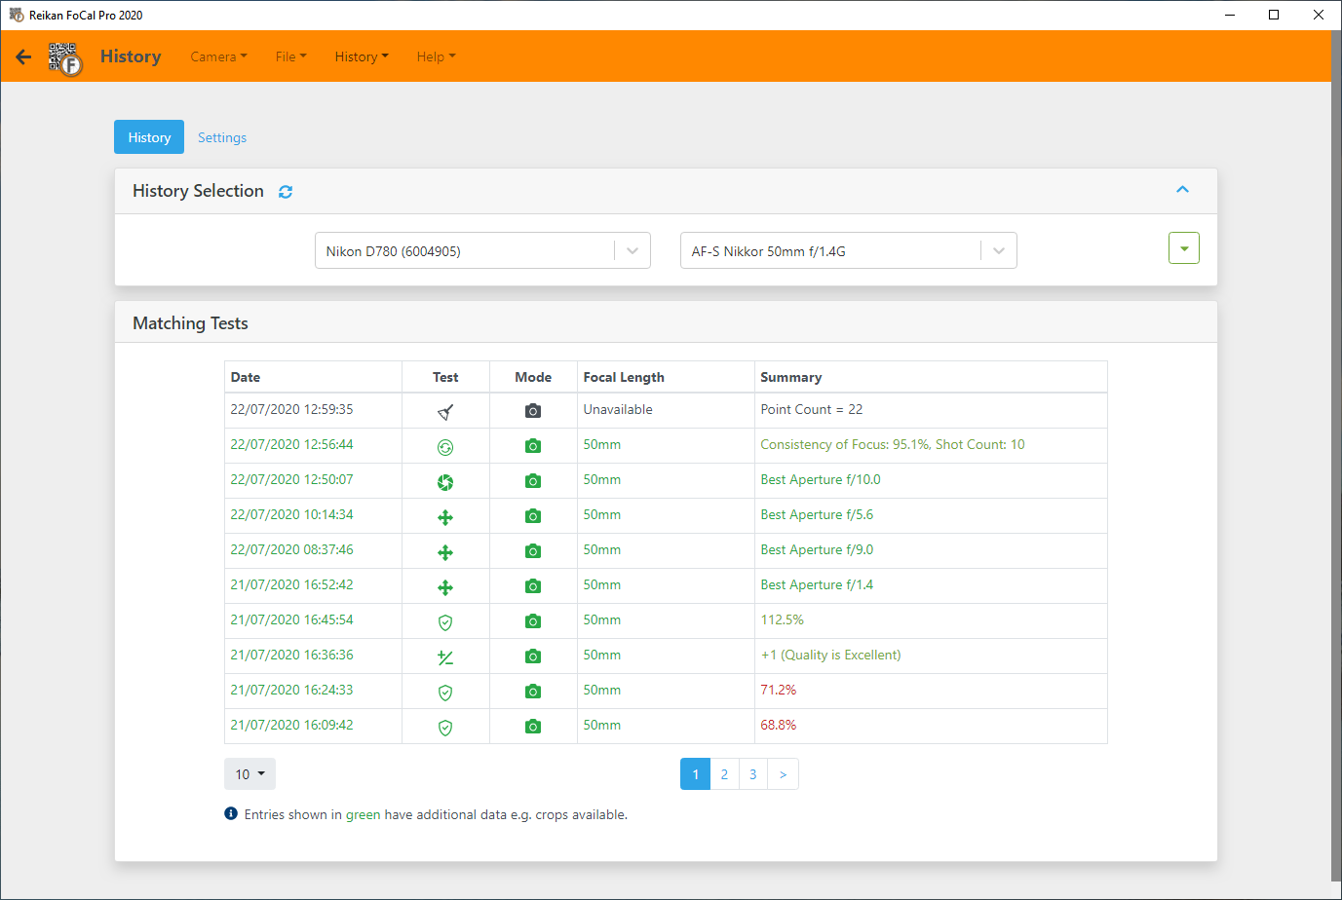
Task: Click aperture icon in 12:50:07 row
Action: pyautogui.click(x=445, y=482)
